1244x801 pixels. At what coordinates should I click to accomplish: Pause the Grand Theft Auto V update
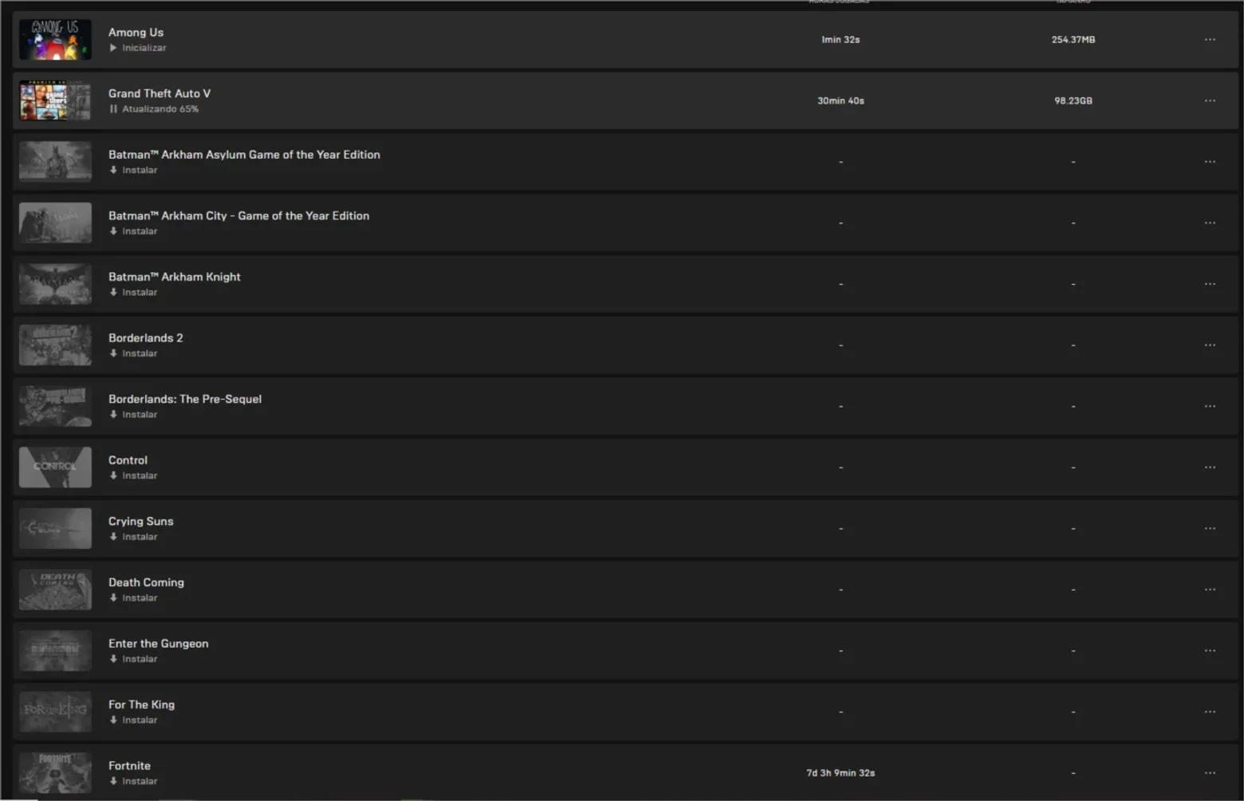[113, 109]
